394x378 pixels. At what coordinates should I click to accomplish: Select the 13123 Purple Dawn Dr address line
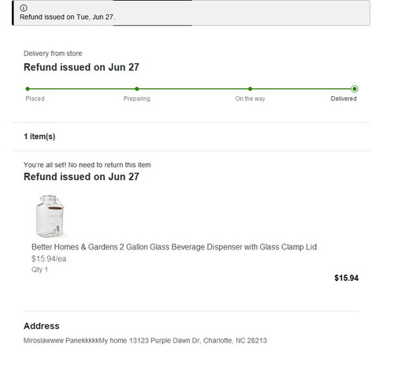(x=145, y=341)
